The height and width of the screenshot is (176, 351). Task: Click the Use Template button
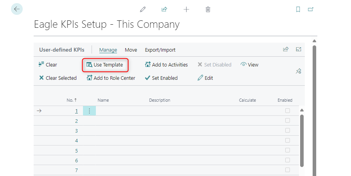[x=105, y=65]
